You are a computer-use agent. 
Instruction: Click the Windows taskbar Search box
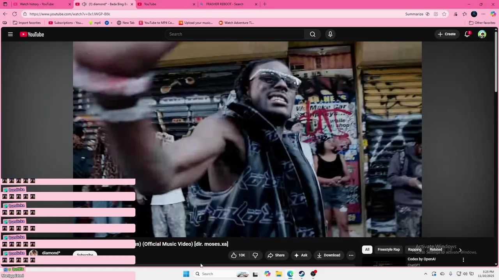[222, 274]
